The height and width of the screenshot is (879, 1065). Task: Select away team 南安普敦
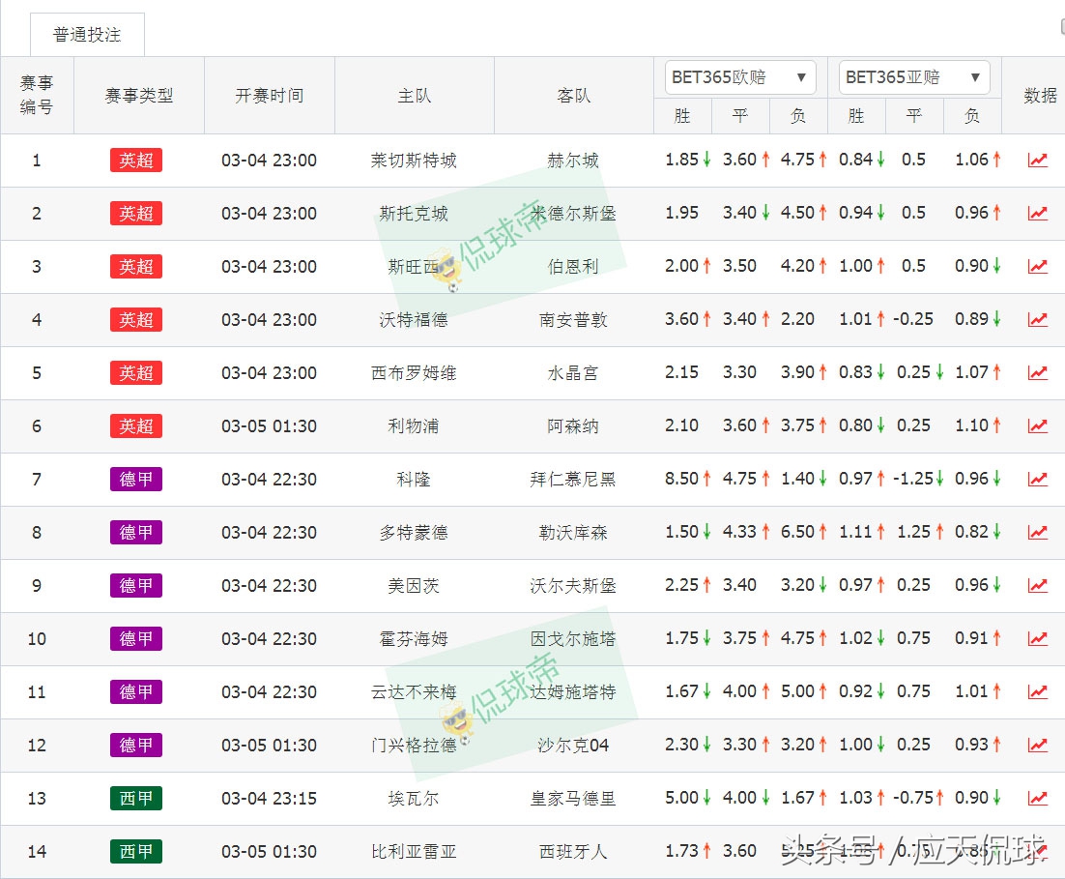(x=572, y=319)
